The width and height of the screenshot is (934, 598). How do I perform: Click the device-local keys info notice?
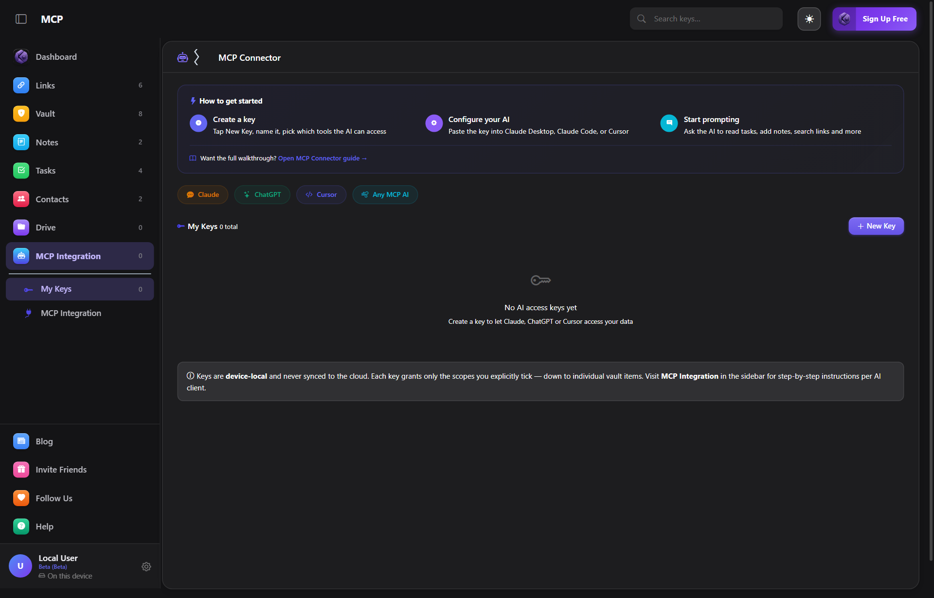[x=540, y=382]
